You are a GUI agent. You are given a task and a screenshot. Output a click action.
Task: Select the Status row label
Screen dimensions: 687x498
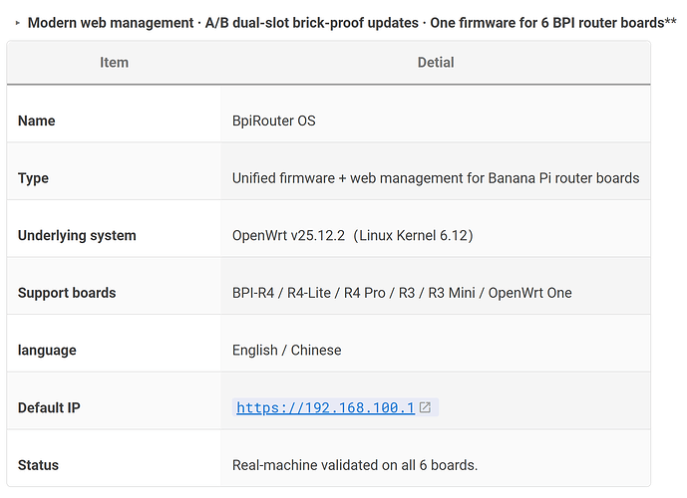tap(38, 465)
